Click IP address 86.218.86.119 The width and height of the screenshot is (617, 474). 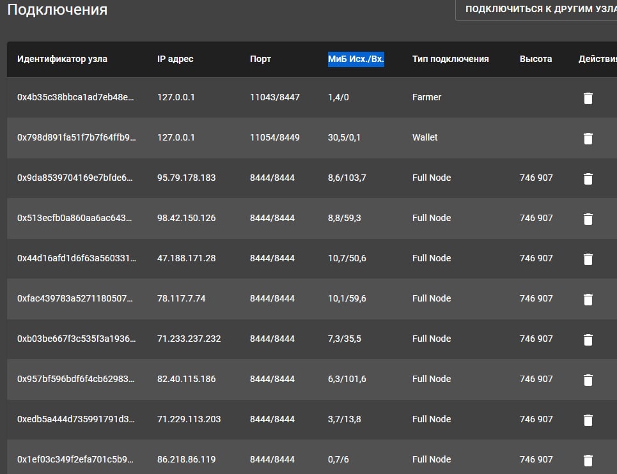(x=187, y=459)
